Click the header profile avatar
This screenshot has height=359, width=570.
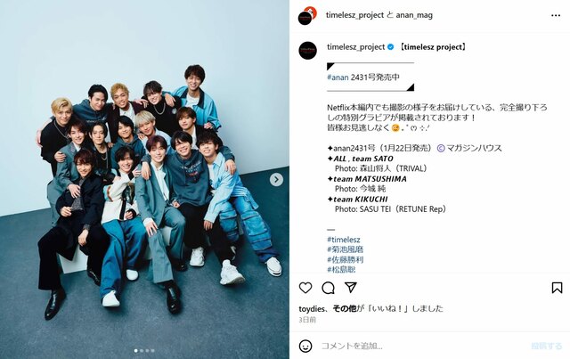click(x=307, y=15)
